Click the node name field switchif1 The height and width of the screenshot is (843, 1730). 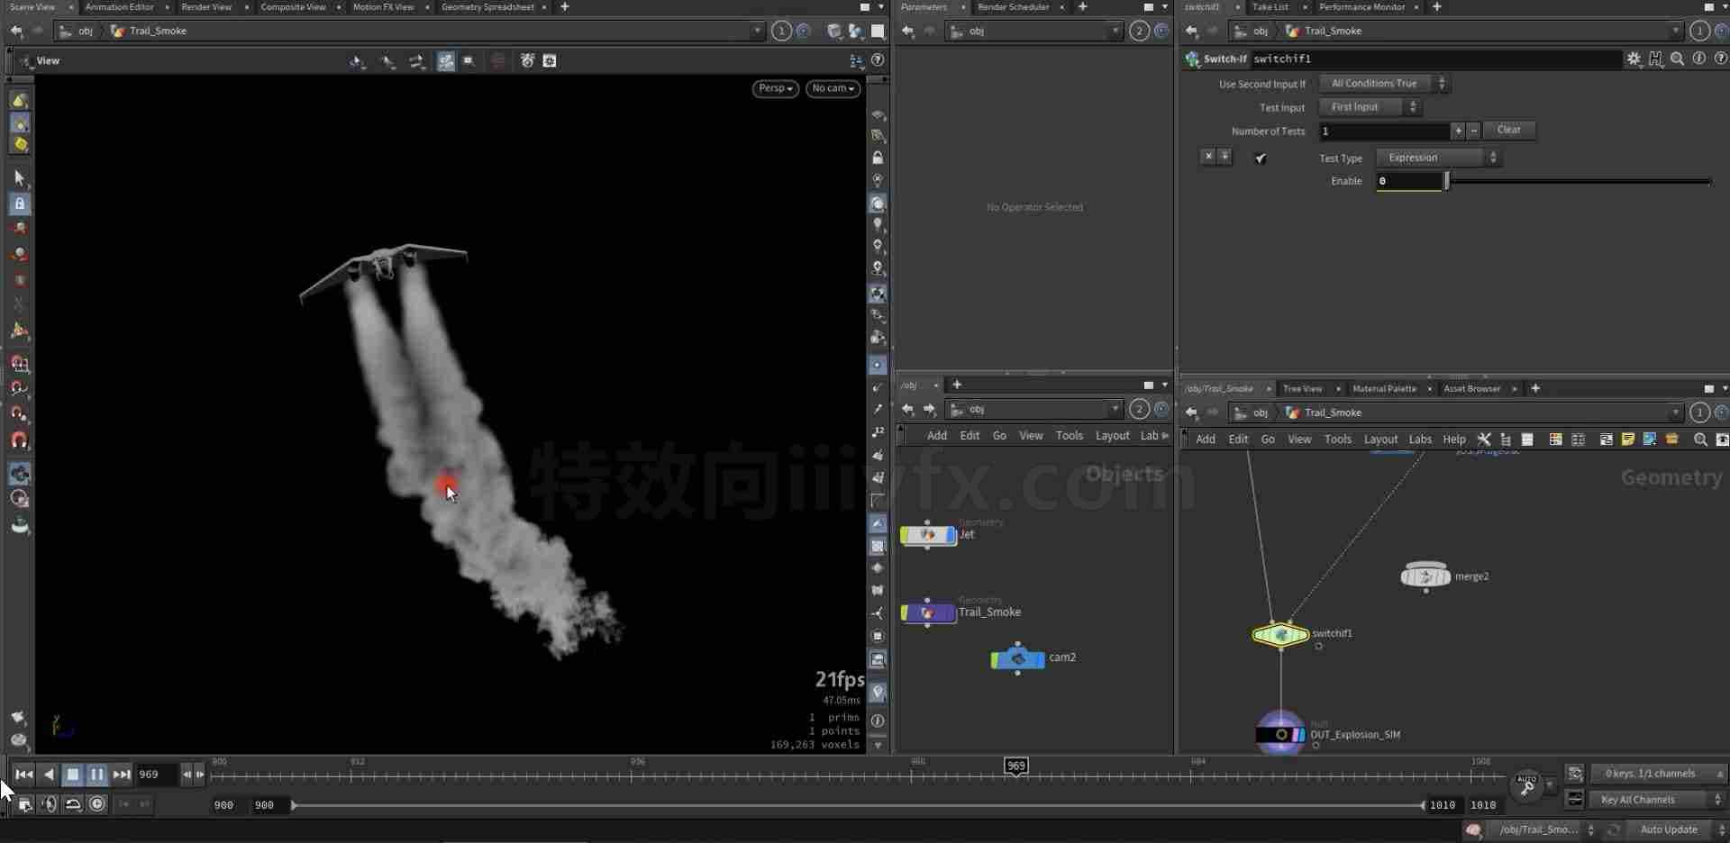point(1436,59)
